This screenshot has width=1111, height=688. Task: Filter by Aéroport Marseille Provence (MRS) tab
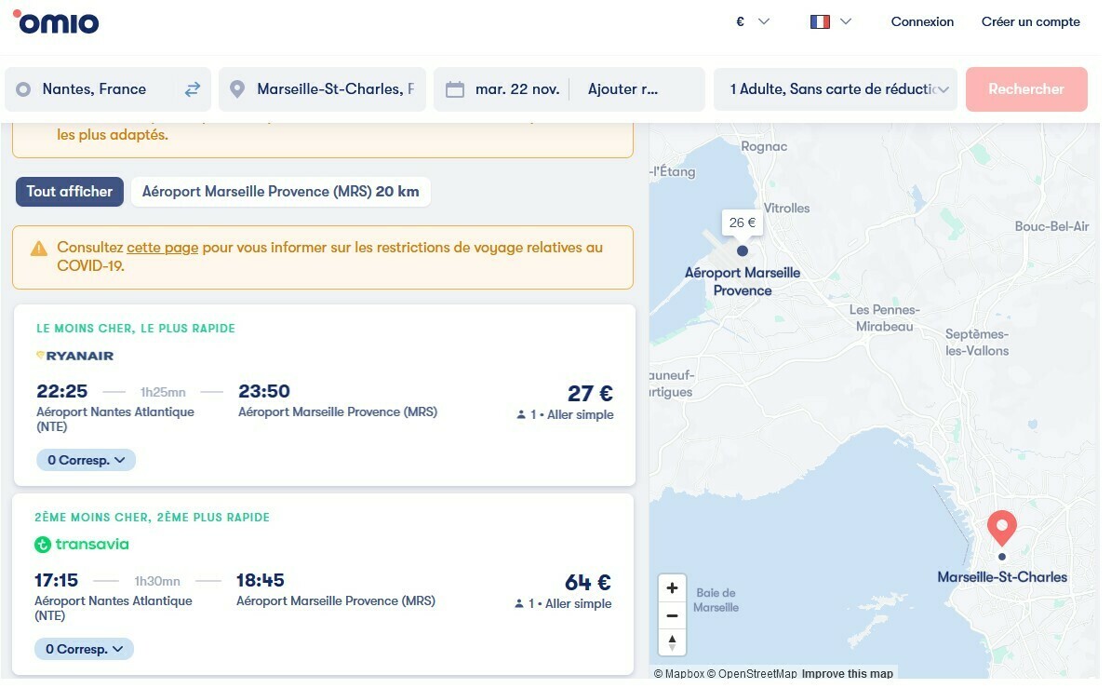280,192
